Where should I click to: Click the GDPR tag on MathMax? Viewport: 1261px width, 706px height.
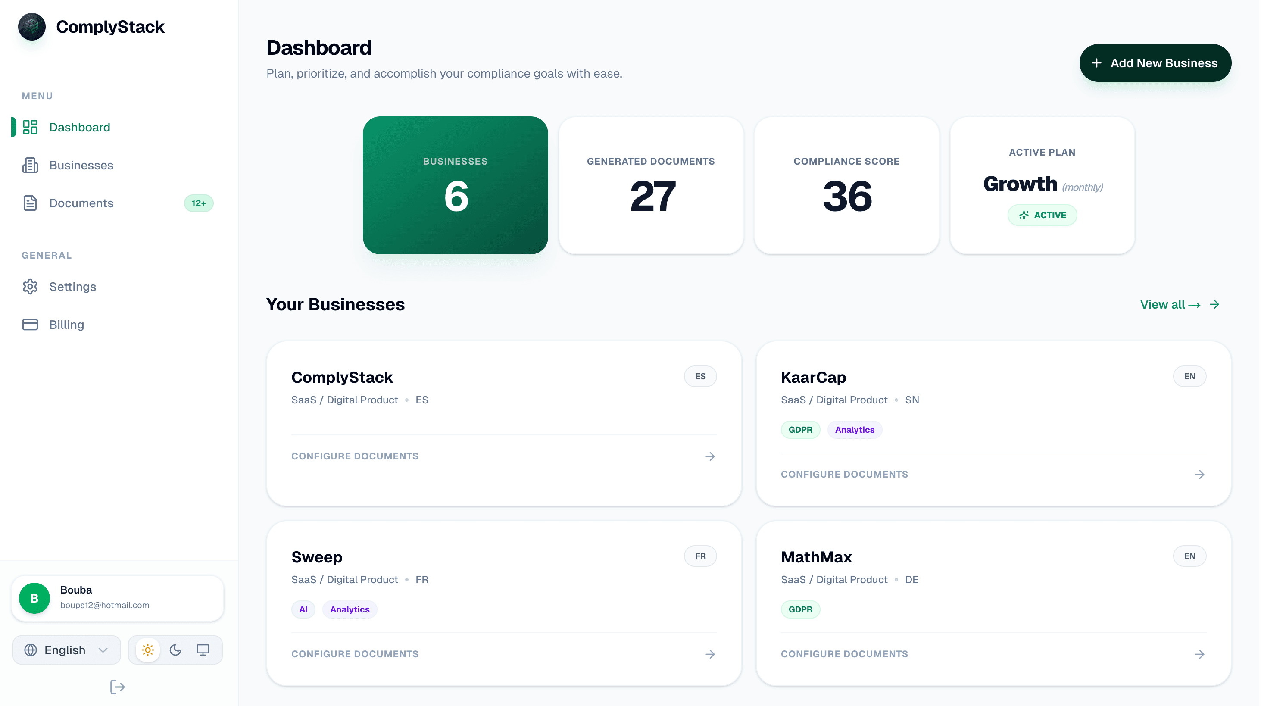(800, 609)
